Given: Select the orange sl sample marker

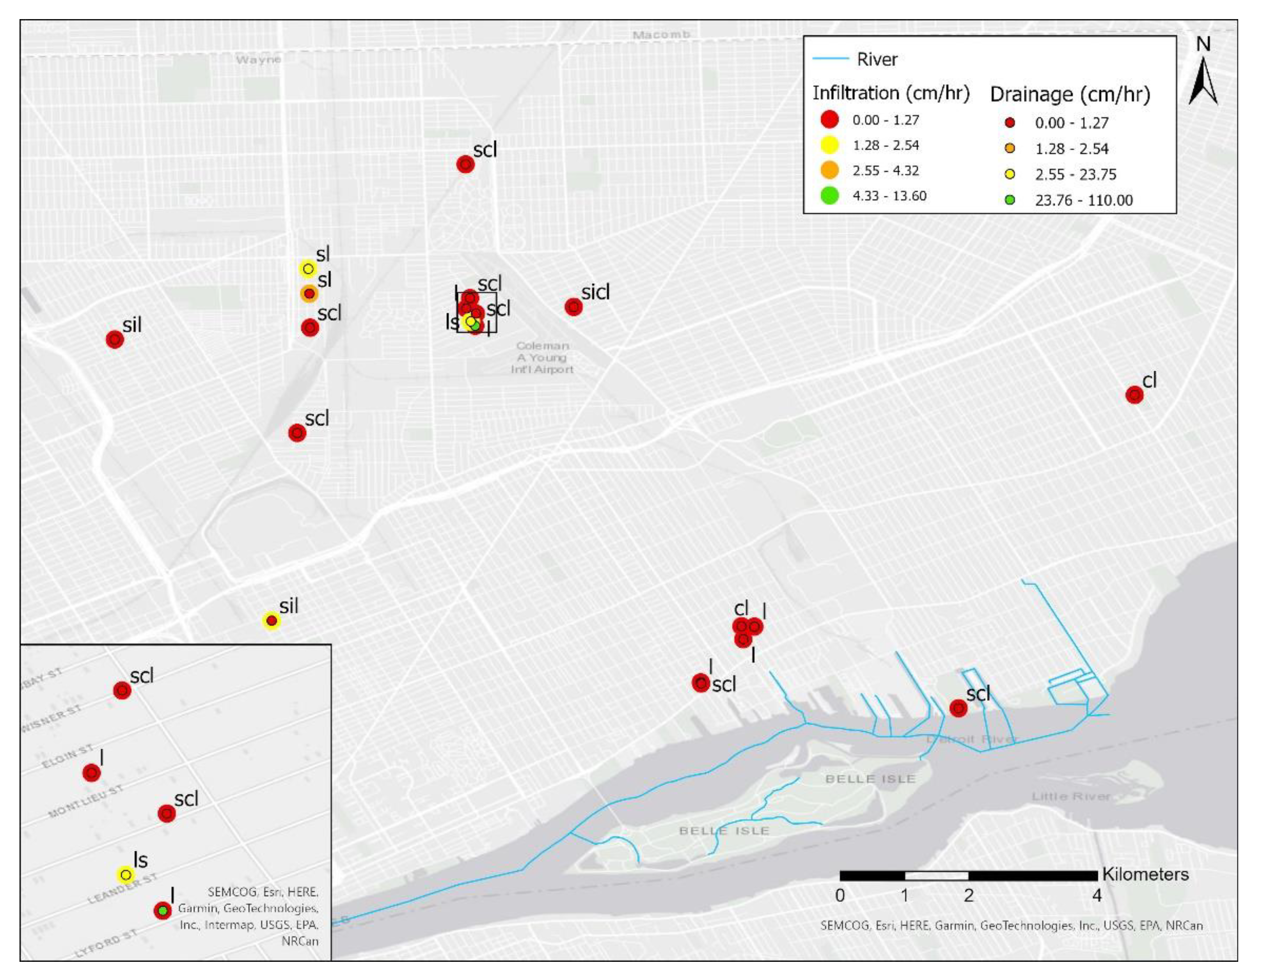Looking at the screenshot, I should tap(309, 293).
